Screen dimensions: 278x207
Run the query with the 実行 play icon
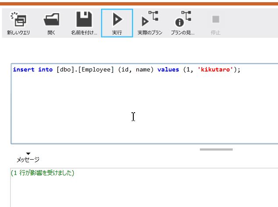coord(118,19)
